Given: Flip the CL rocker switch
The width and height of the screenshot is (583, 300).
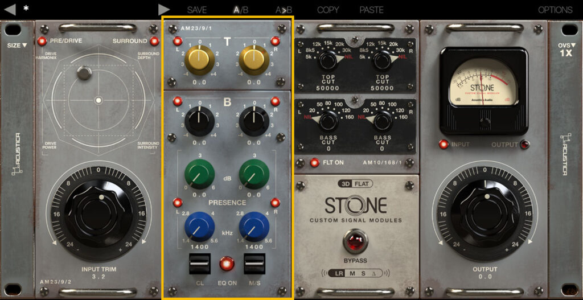Looking at the screenshot, I should pos(200,264).
